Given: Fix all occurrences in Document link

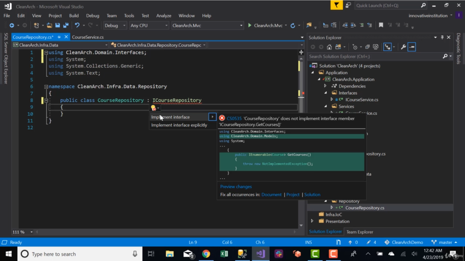Looking at the screenshot, I should (271, 195).
